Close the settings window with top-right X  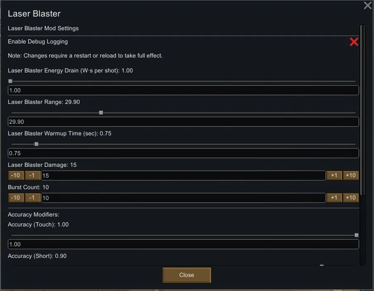[367, 5]
